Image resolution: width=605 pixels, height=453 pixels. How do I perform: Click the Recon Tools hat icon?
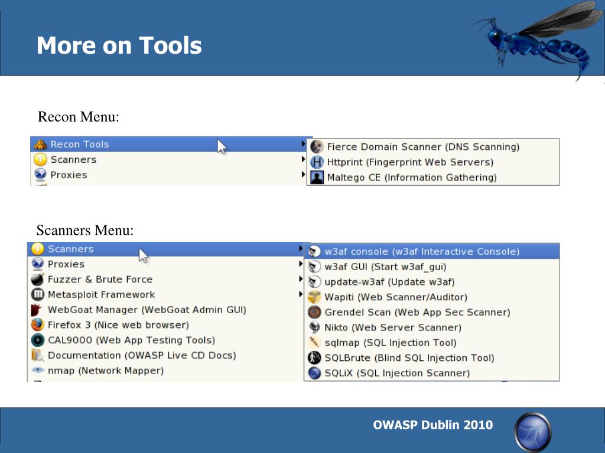tap(41, 145)
